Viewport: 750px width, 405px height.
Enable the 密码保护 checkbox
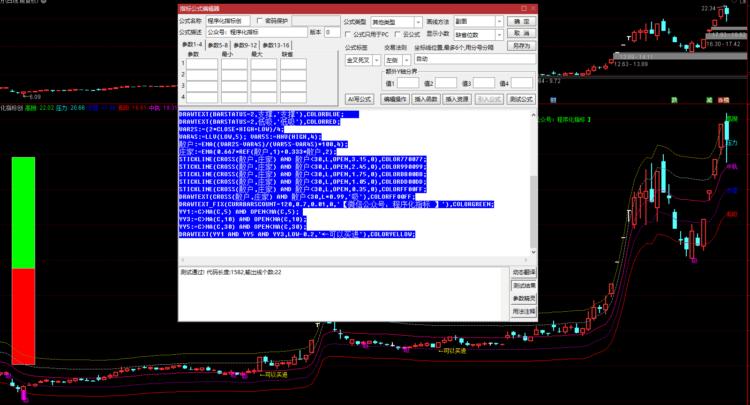click(260, 21)
